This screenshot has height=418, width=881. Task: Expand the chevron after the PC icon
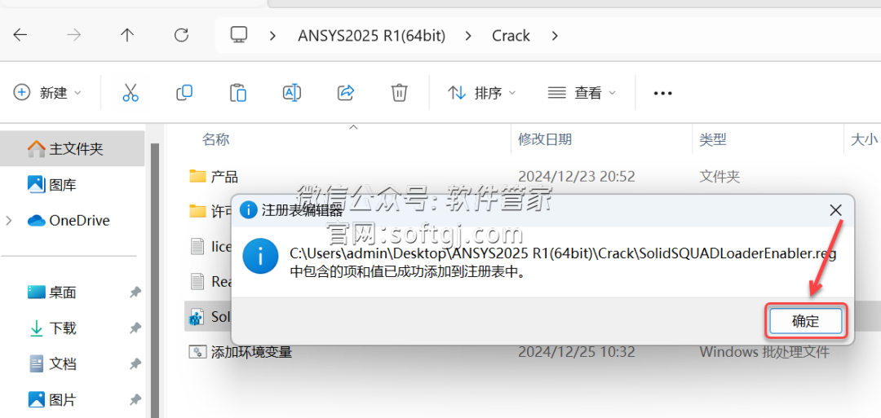(x=273, y=36)
